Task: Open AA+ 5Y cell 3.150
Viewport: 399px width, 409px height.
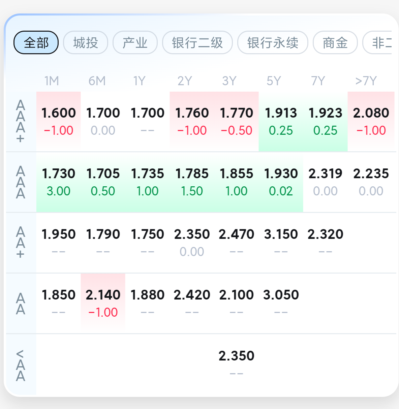Action: click(281, 243)
